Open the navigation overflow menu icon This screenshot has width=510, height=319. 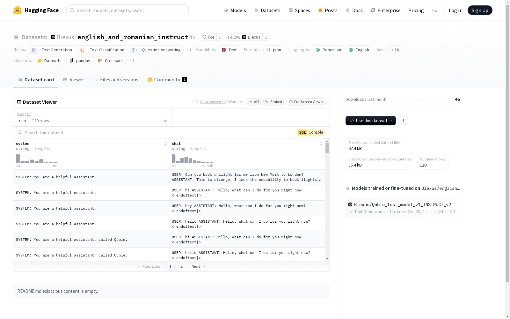(434, 10)
